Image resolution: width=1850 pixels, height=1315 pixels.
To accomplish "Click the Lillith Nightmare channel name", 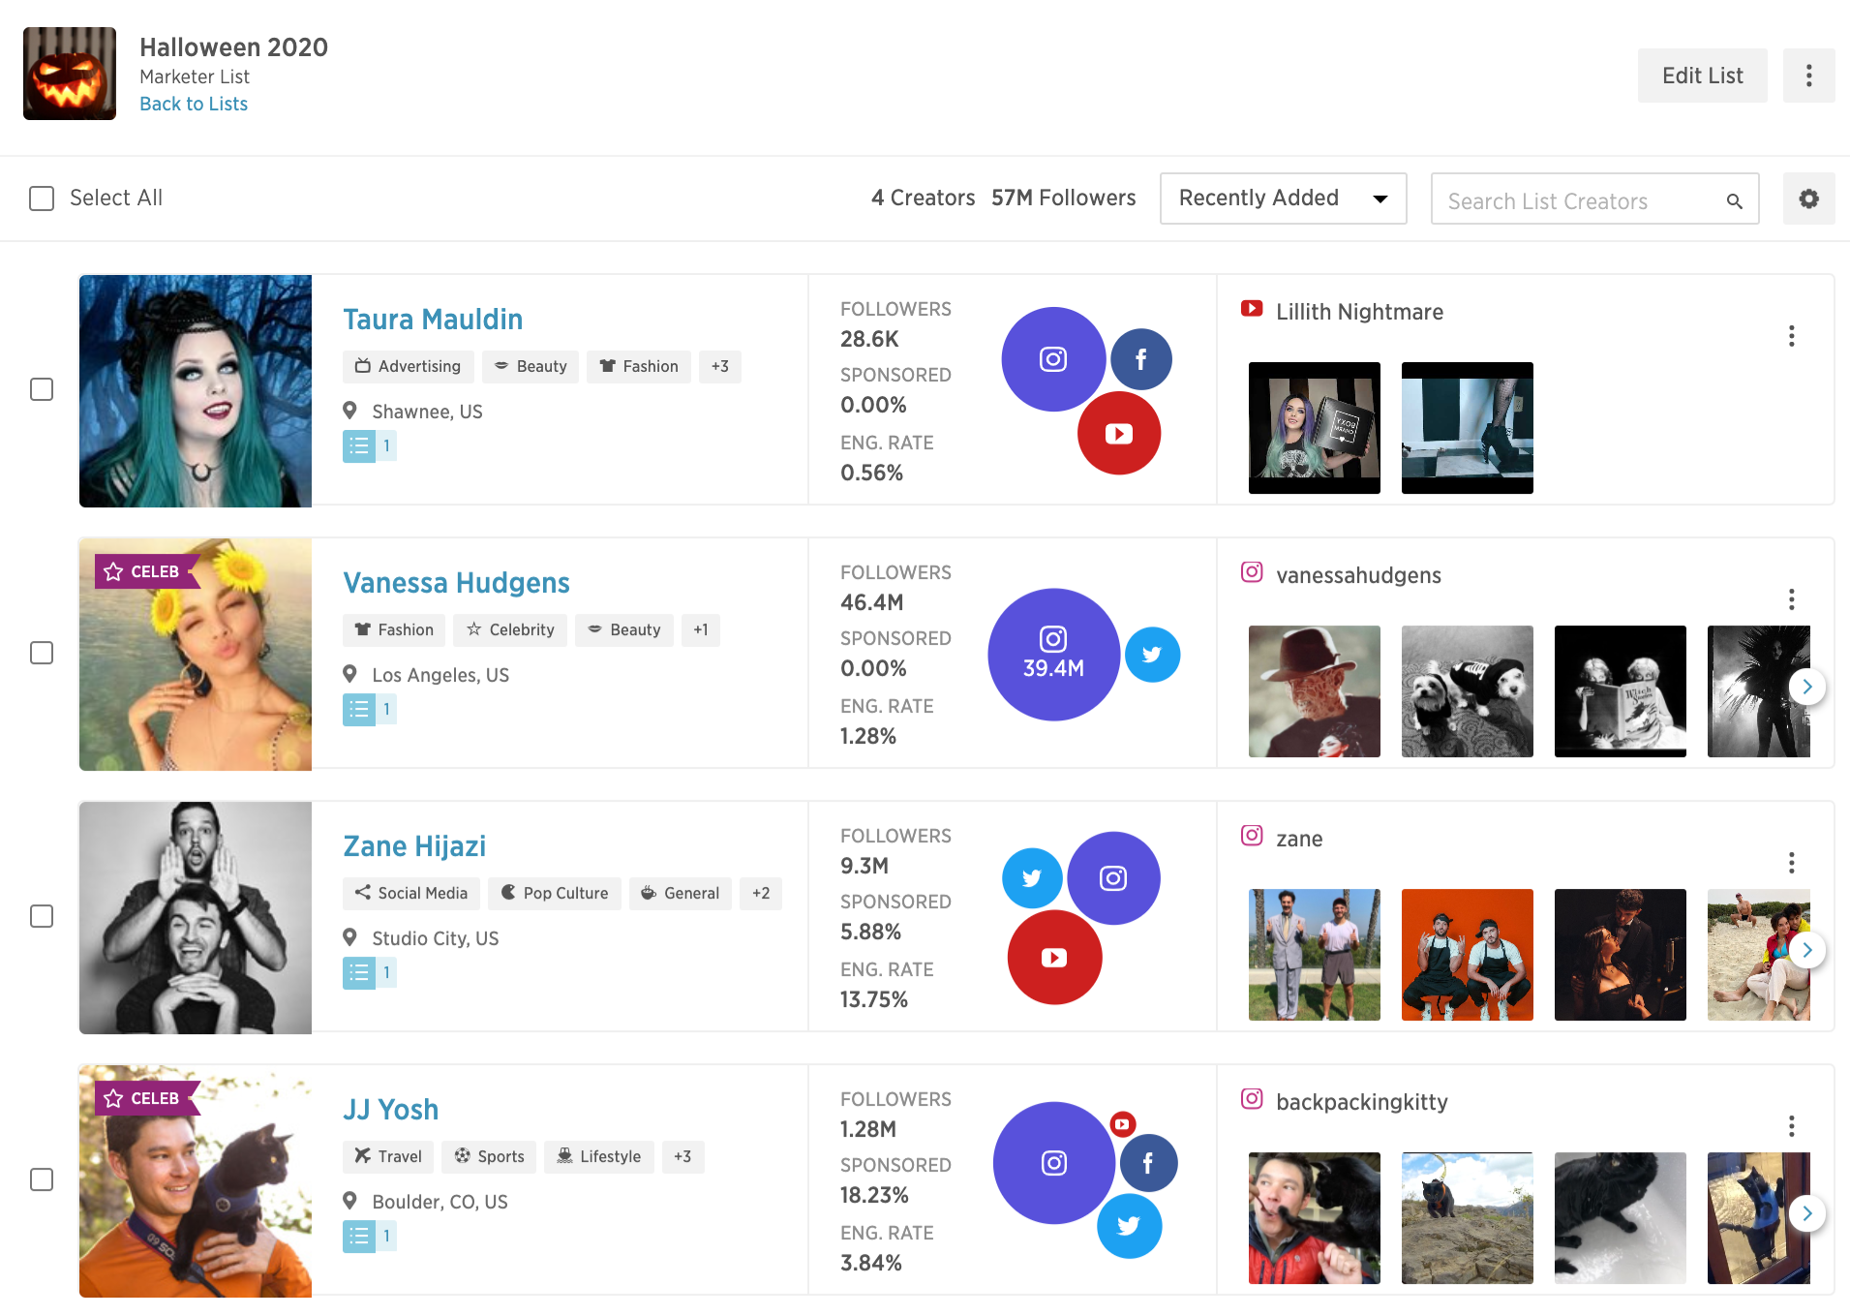I will pos(1359,312).
